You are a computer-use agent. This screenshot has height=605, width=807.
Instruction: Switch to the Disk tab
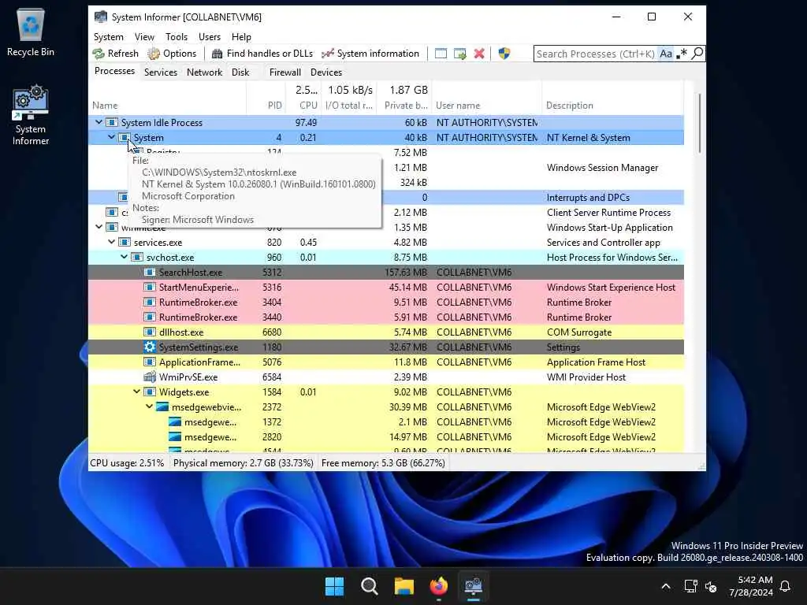(x=240, y=72)
